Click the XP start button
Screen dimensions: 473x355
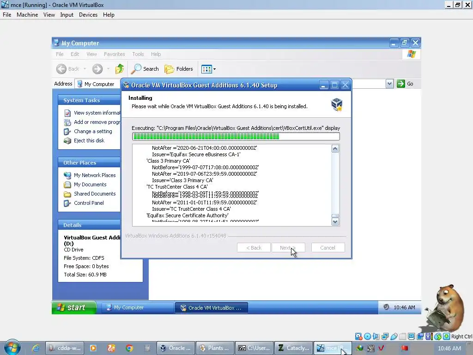(74, 307)
